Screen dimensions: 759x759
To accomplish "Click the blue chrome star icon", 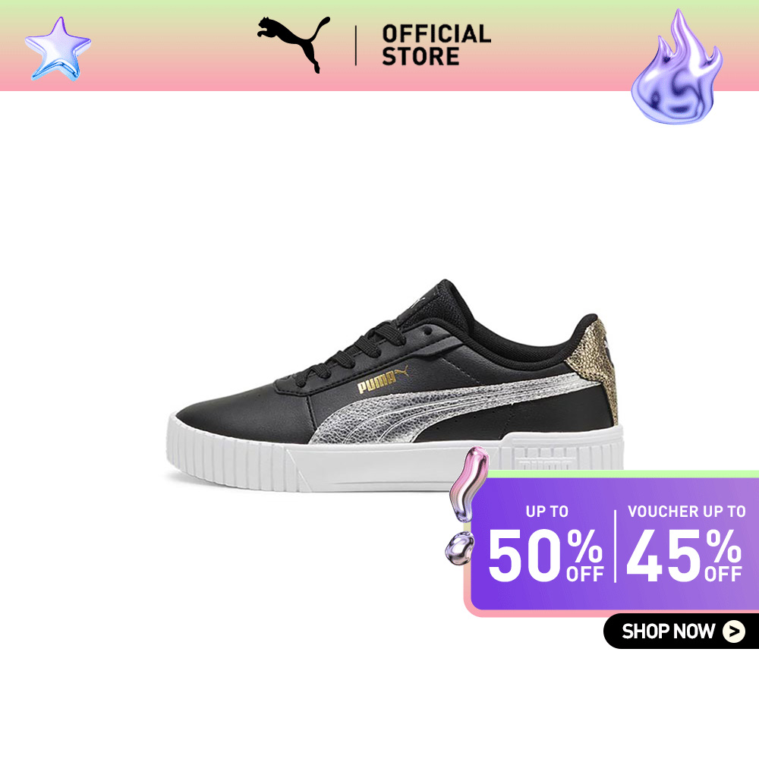I will coord(58,49).
